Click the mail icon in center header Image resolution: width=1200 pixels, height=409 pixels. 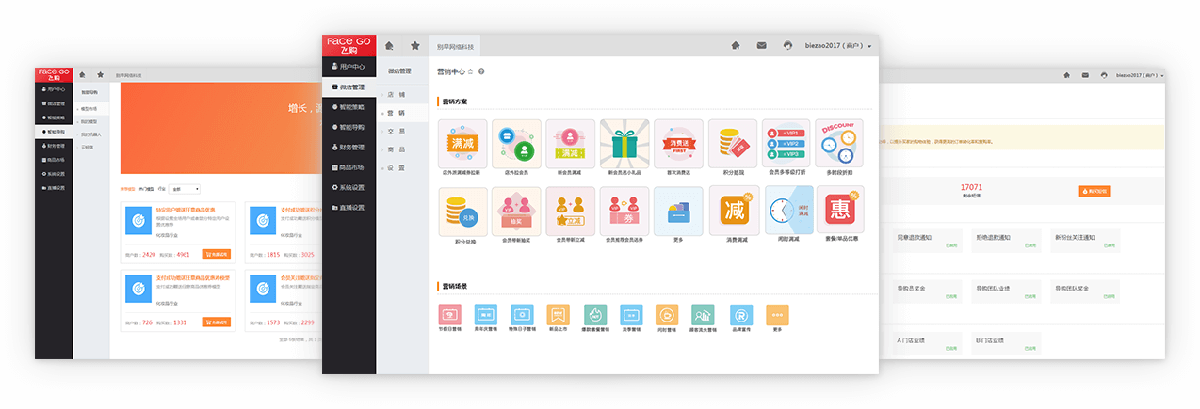tap(761, 45)
